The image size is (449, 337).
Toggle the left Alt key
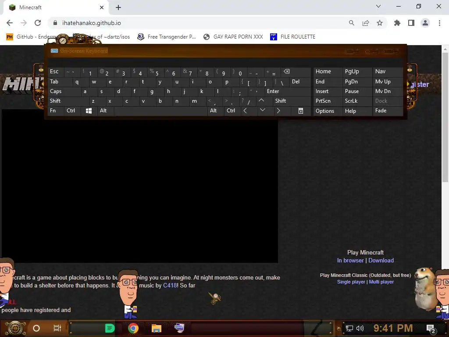(106, 111)
